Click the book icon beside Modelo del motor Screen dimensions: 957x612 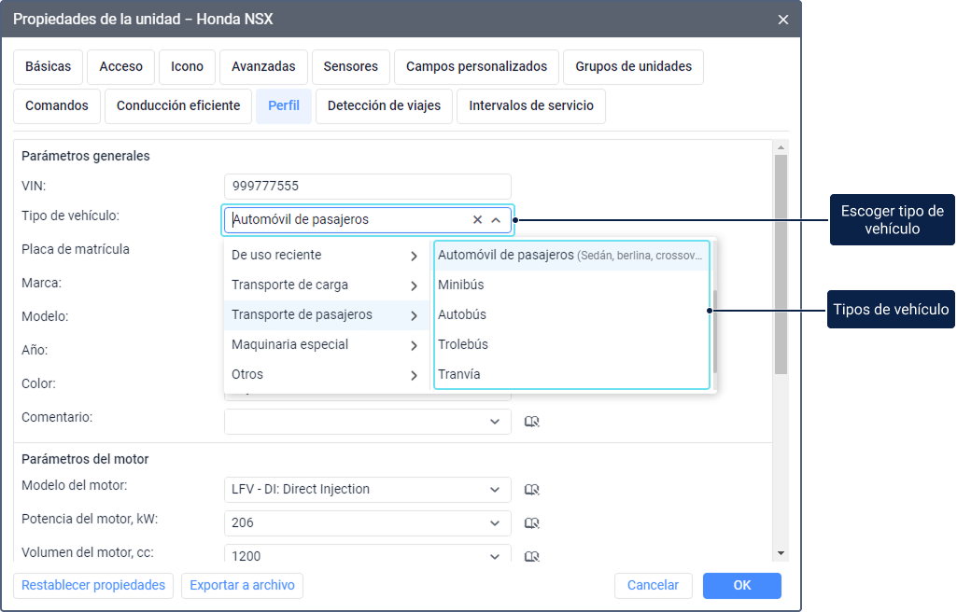pos(532,489)
